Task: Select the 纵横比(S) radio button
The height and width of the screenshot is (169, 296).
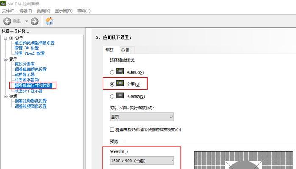Action: (112, 72)
